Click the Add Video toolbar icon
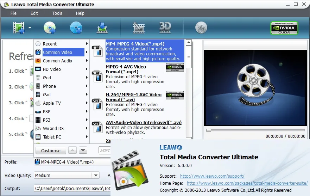 click(x=19, y=28)
